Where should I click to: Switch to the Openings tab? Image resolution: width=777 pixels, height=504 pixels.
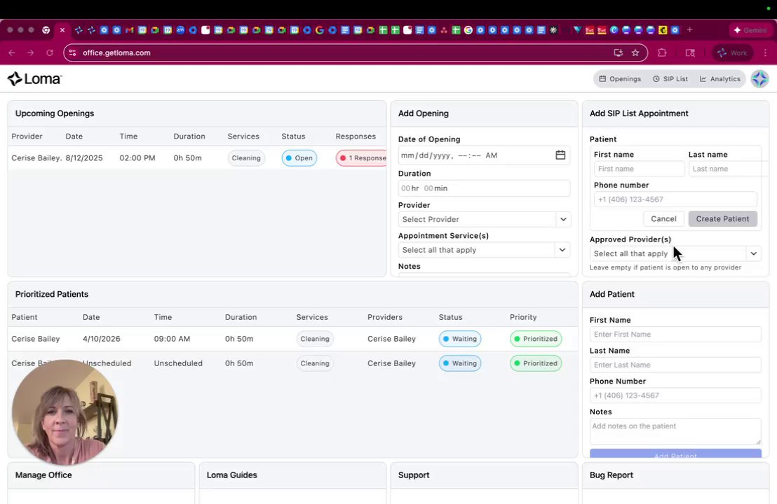click(x=620, y=79)
